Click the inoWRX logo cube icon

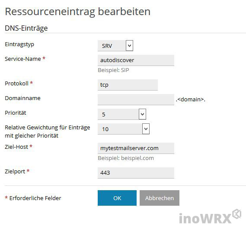click(x=237, y=214)
